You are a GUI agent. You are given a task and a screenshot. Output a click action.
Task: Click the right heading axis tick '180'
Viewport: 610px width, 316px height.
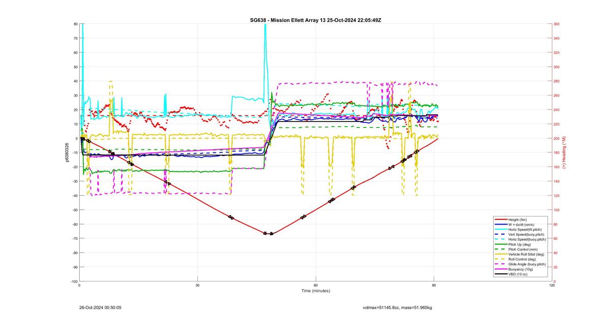pyautogui.click(x=557, y=152)
